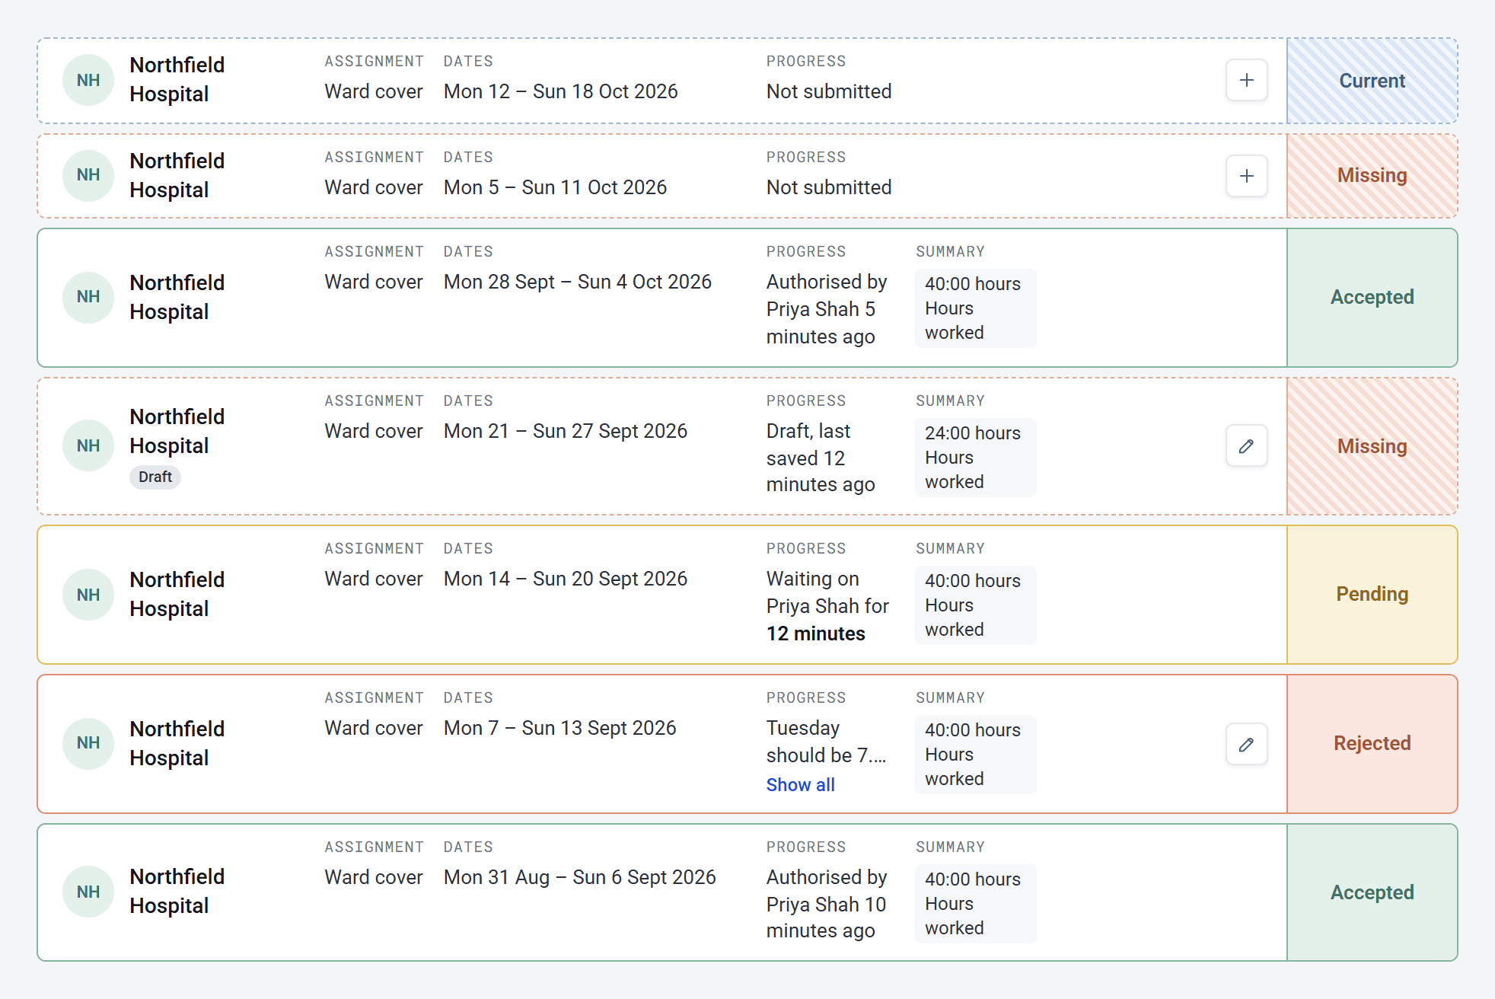This screenshot has height=999, width=1495.
Task: Click 40:00 hours summary in Rejected row
Action: point(975,755)
